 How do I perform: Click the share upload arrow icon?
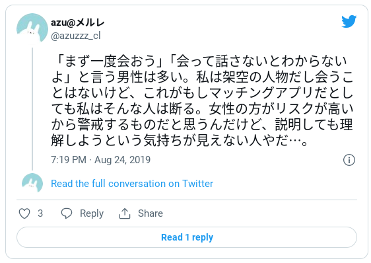point(125,213)
